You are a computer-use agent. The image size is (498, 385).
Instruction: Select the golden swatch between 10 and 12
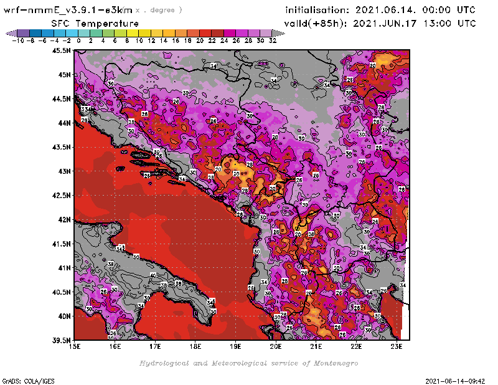point(144,33)
